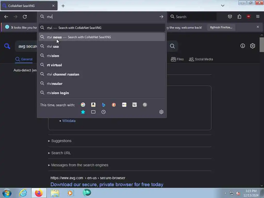Screen dimensions: 264x198
Task: Click the muted volume tray icon
Action: click(x=238, y=193)
